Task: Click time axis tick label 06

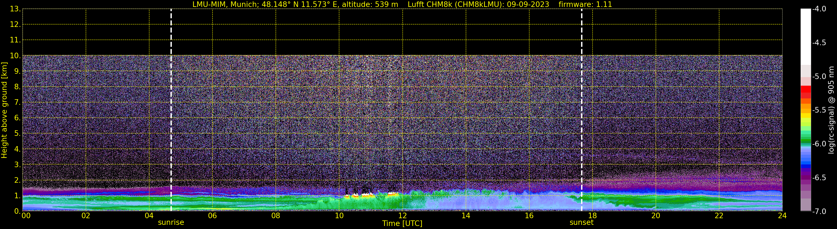Action: pyautogui.click(x=212, y=216)
